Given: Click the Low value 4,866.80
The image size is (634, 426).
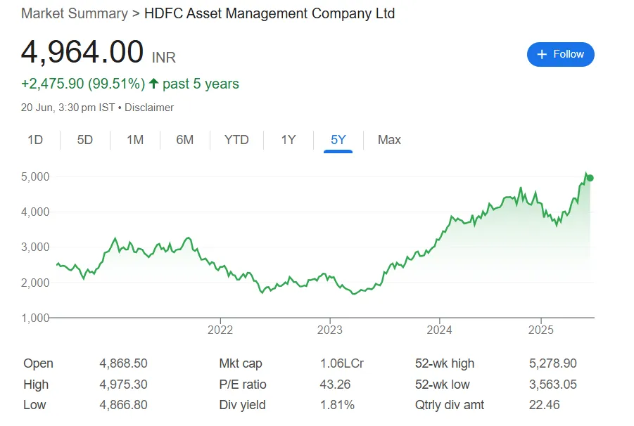Looking at the screenshot, I should [123, 405].
